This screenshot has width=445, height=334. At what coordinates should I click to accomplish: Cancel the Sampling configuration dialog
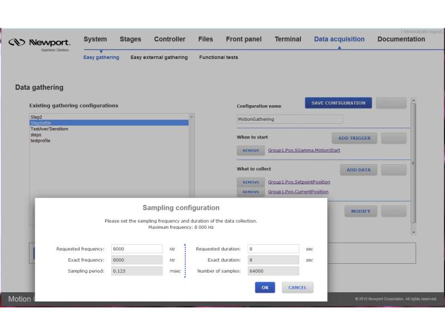coord(297,288)
